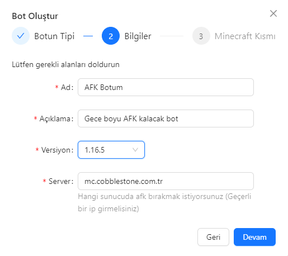Close the Bot Oluştur dialog
The height and width of the screenshot is (256, 288).
[x=273, y=13]
